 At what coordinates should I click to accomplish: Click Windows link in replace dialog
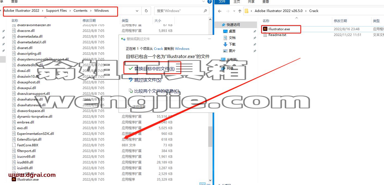coord(182,49)
